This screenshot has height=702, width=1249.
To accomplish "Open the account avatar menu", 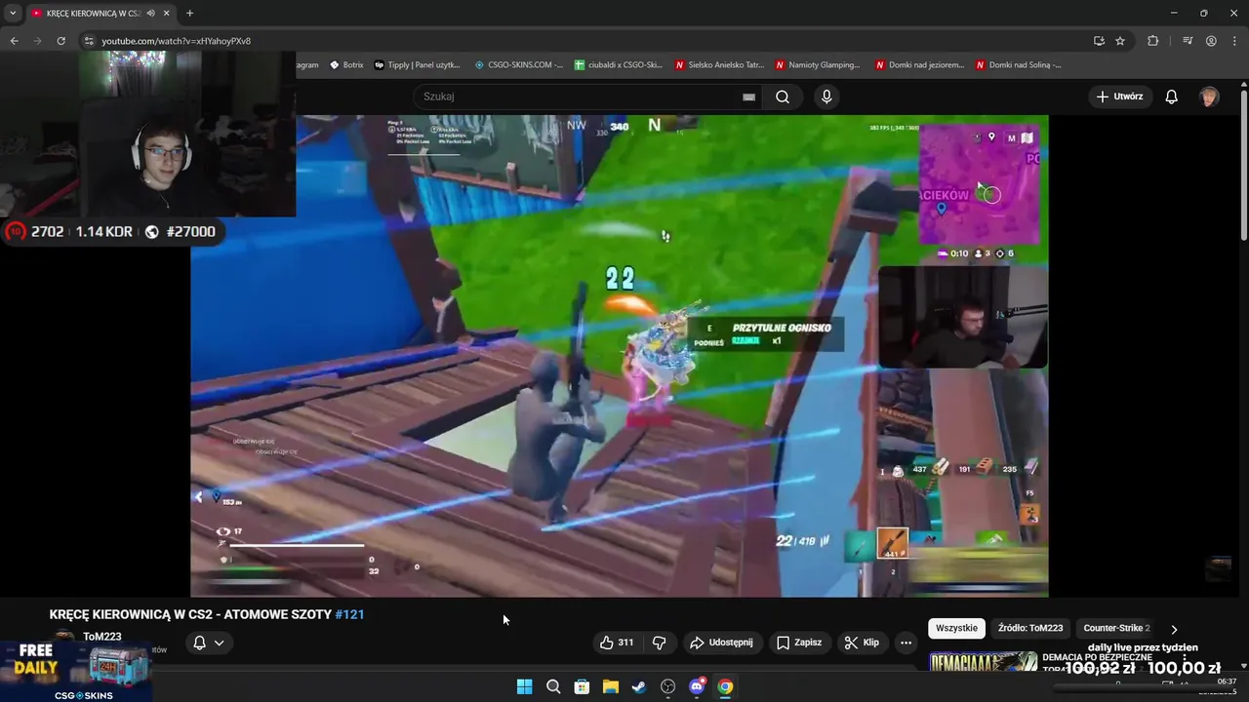I will point(1209,97).
